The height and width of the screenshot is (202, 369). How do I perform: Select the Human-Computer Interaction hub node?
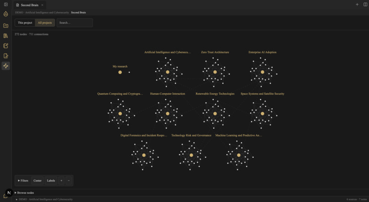[x=168, y=114]
